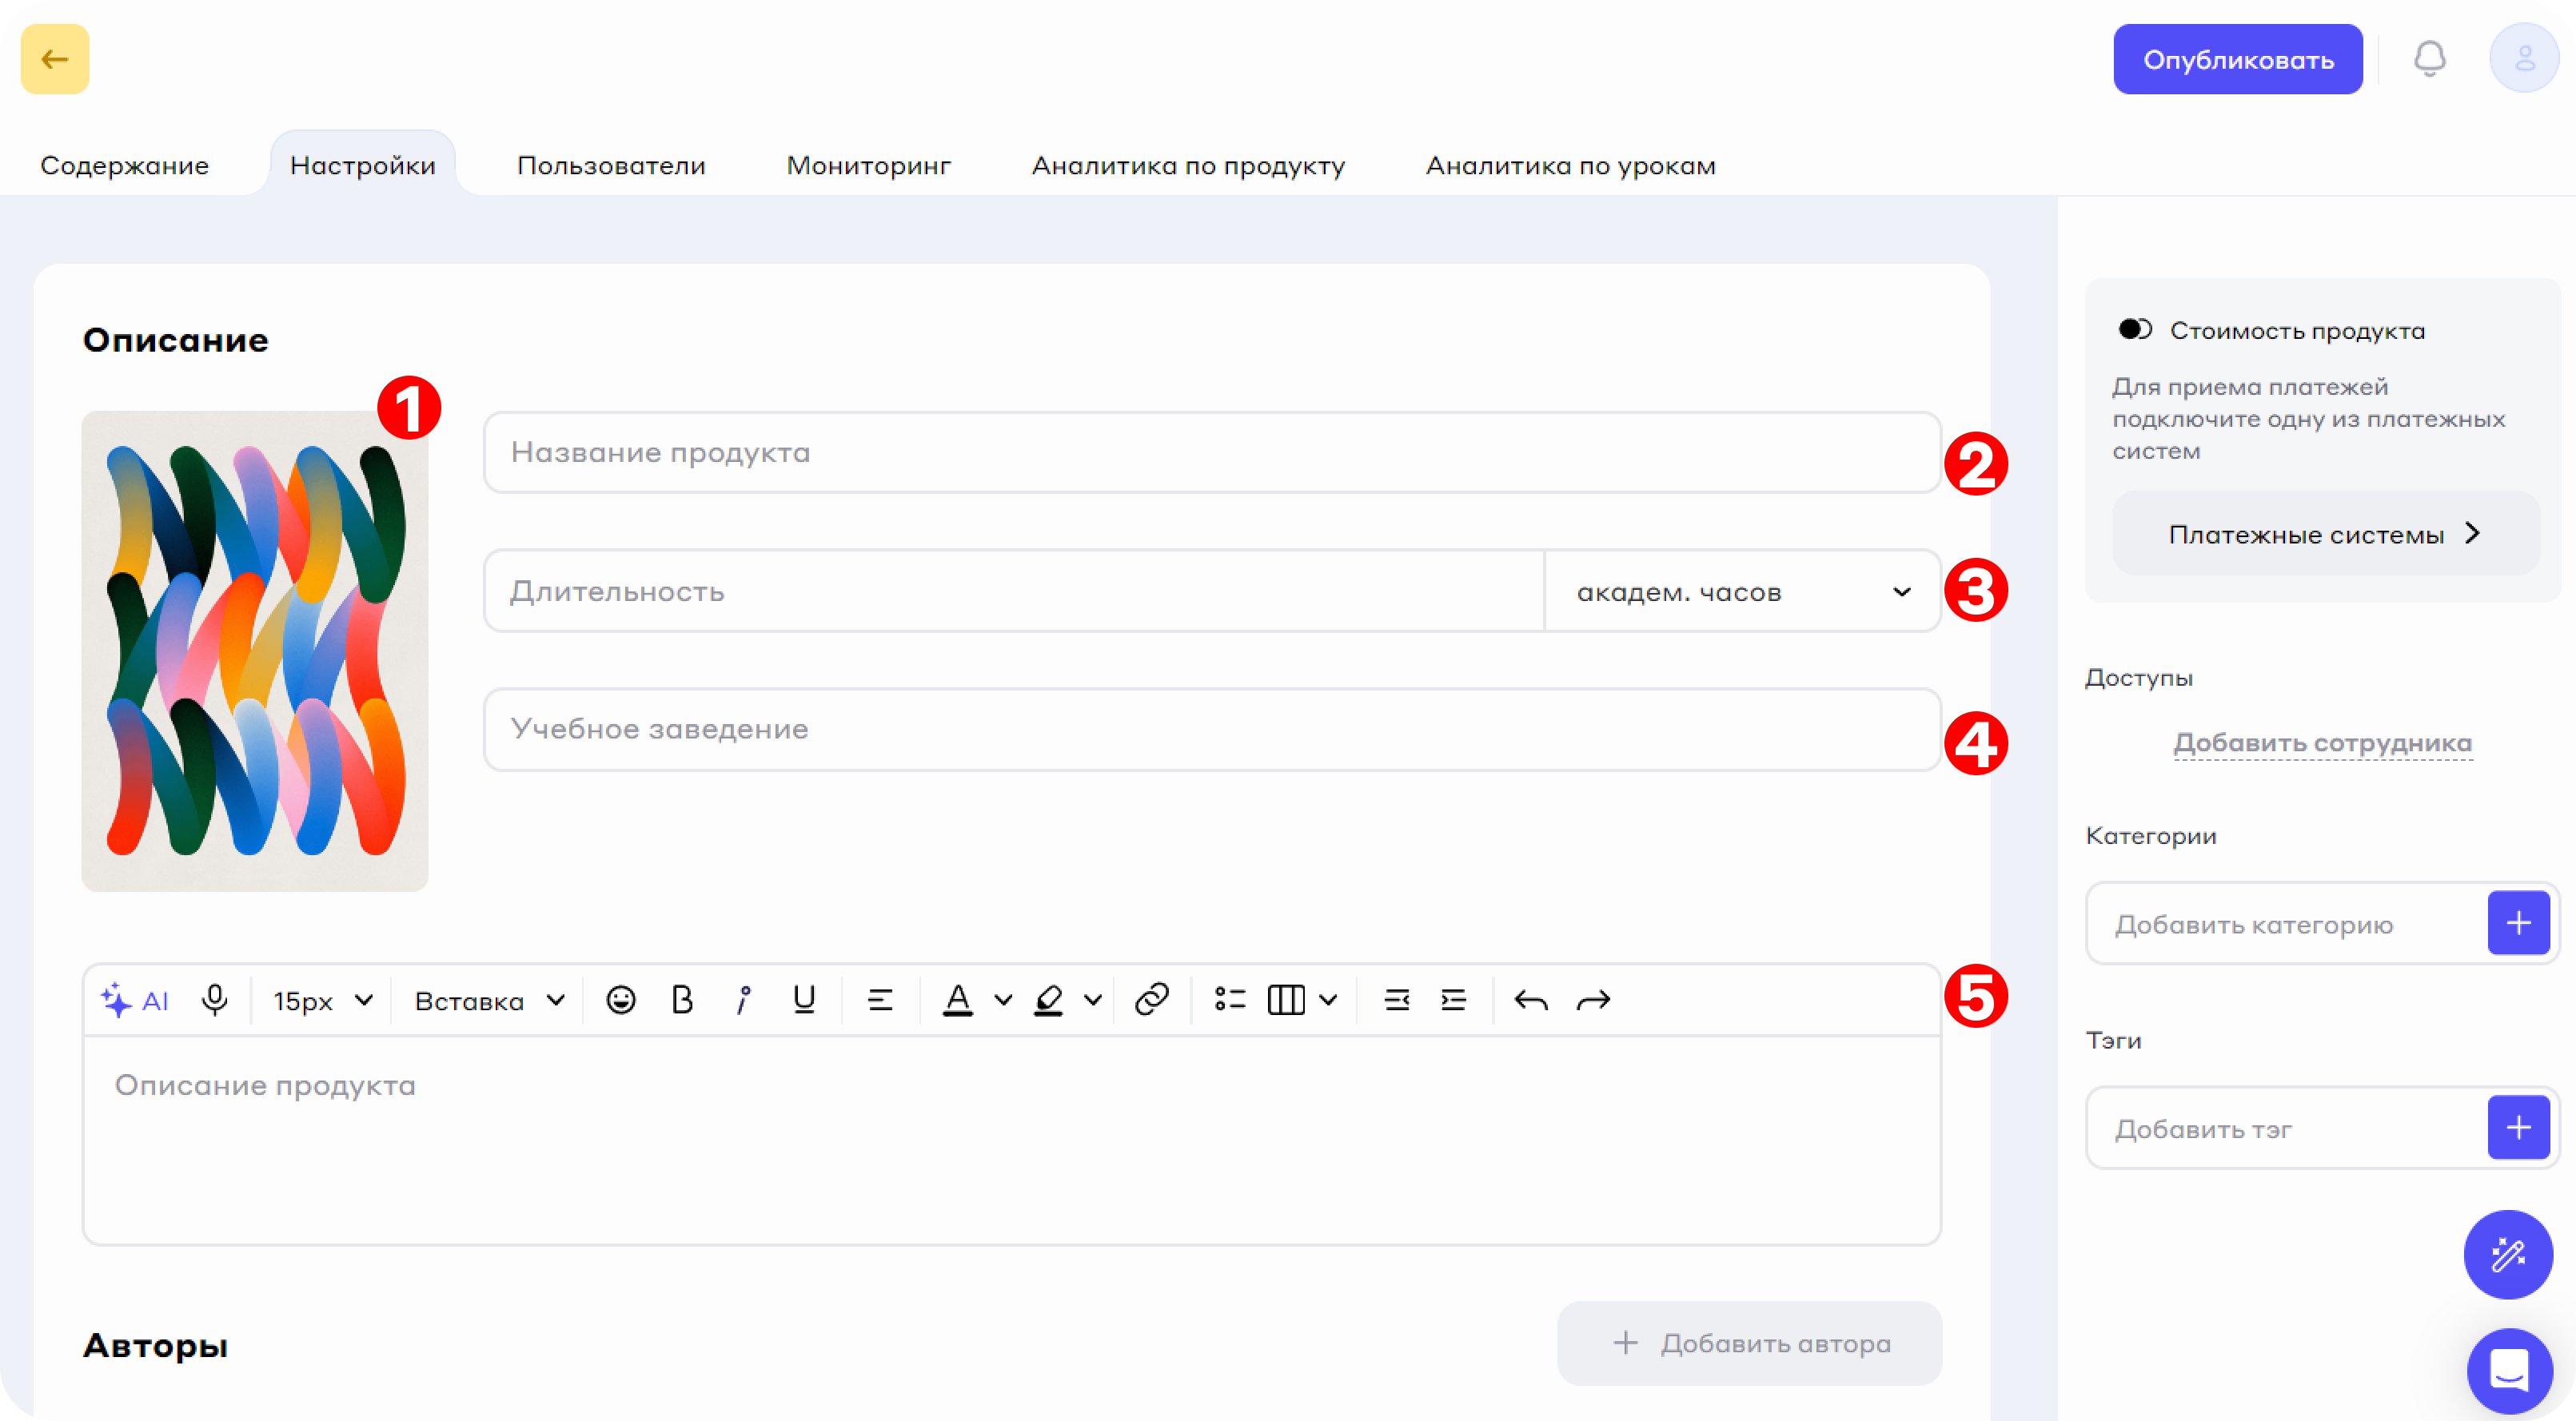Insert an emoji using smiley icon
2576x1421 pixels.
[x=621, y=999]
